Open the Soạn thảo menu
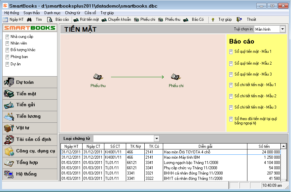This screenshot has height=192, width=292. (x=32, y=13)
